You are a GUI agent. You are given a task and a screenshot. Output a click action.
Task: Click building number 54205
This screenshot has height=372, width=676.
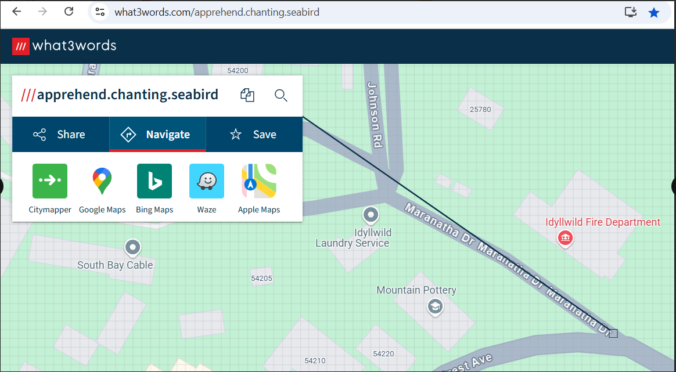coord(262,279)
